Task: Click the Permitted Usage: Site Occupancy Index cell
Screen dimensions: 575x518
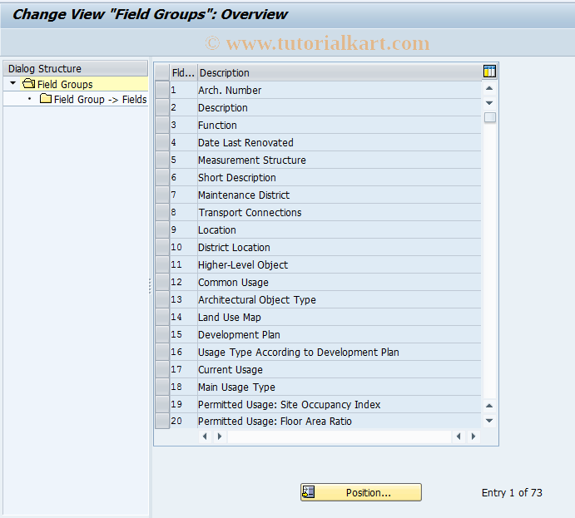Action: click(x=340, y=404)
